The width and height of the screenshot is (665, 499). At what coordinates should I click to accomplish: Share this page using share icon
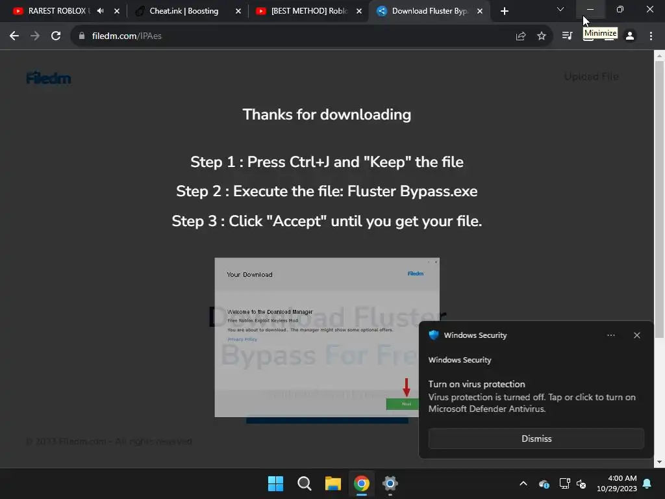[x=521, y=36]
